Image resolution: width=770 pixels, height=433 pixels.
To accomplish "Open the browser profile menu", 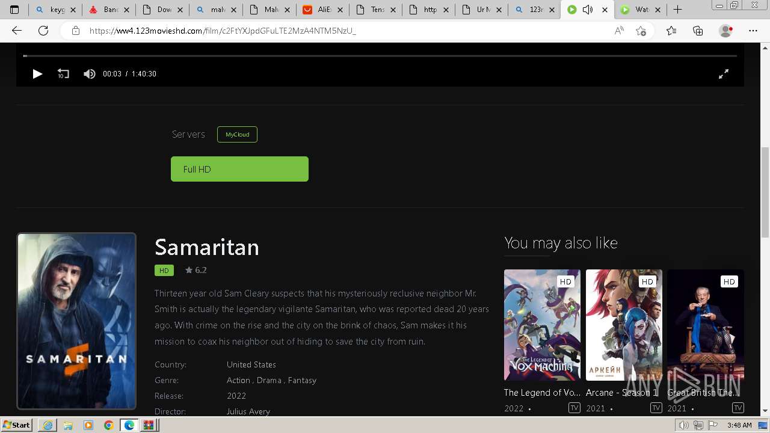I will point(726,31).
